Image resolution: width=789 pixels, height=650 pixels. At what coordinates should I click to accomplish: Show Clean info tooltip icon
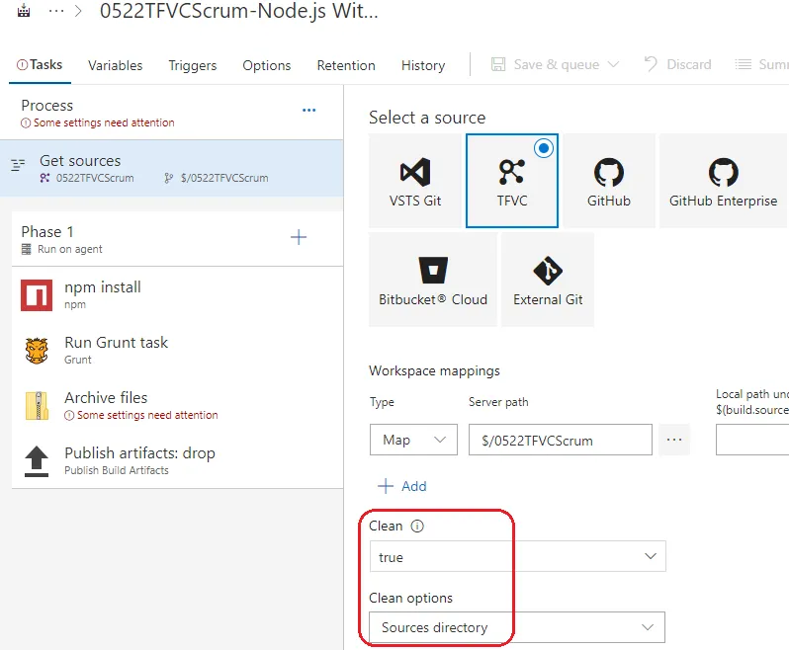pos(417,526)
